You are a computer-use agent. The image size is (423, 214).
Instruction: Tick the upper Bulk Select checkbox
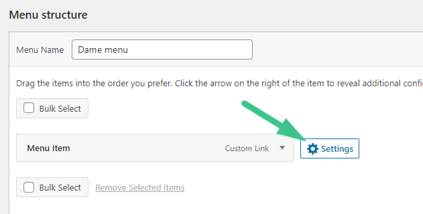click(29, 108)
